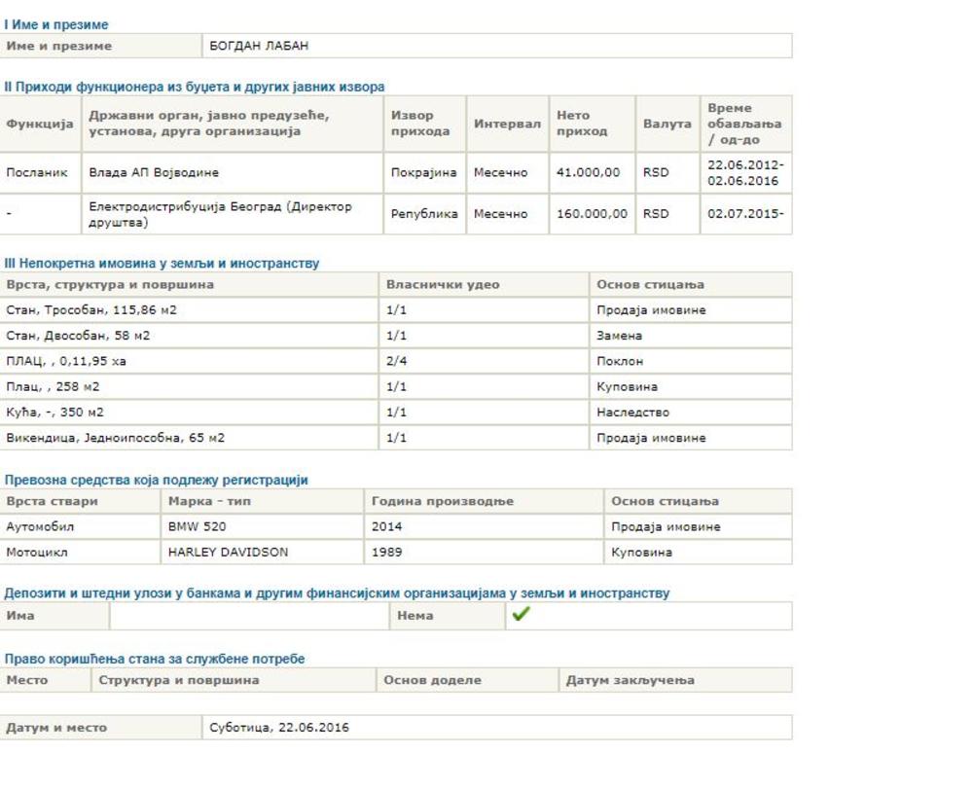
Task: Click the III Непокретна имовина section heading
Action: click(162, 264)
